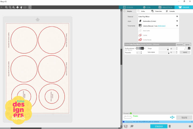The height and width of the screenshot is (129, 193).
Task: Switch to the LOJA tab
Action: (147, 7)
